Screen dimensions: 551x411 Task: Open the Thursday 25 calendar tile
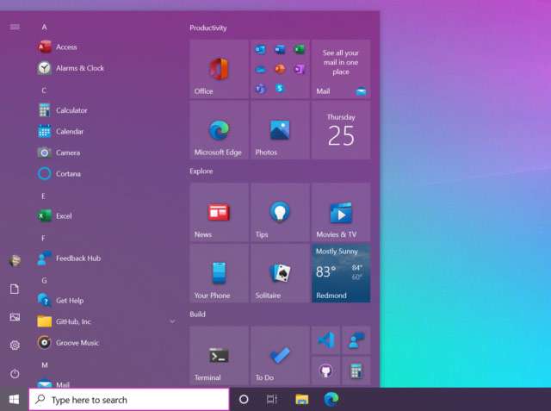tap(341, 130)
